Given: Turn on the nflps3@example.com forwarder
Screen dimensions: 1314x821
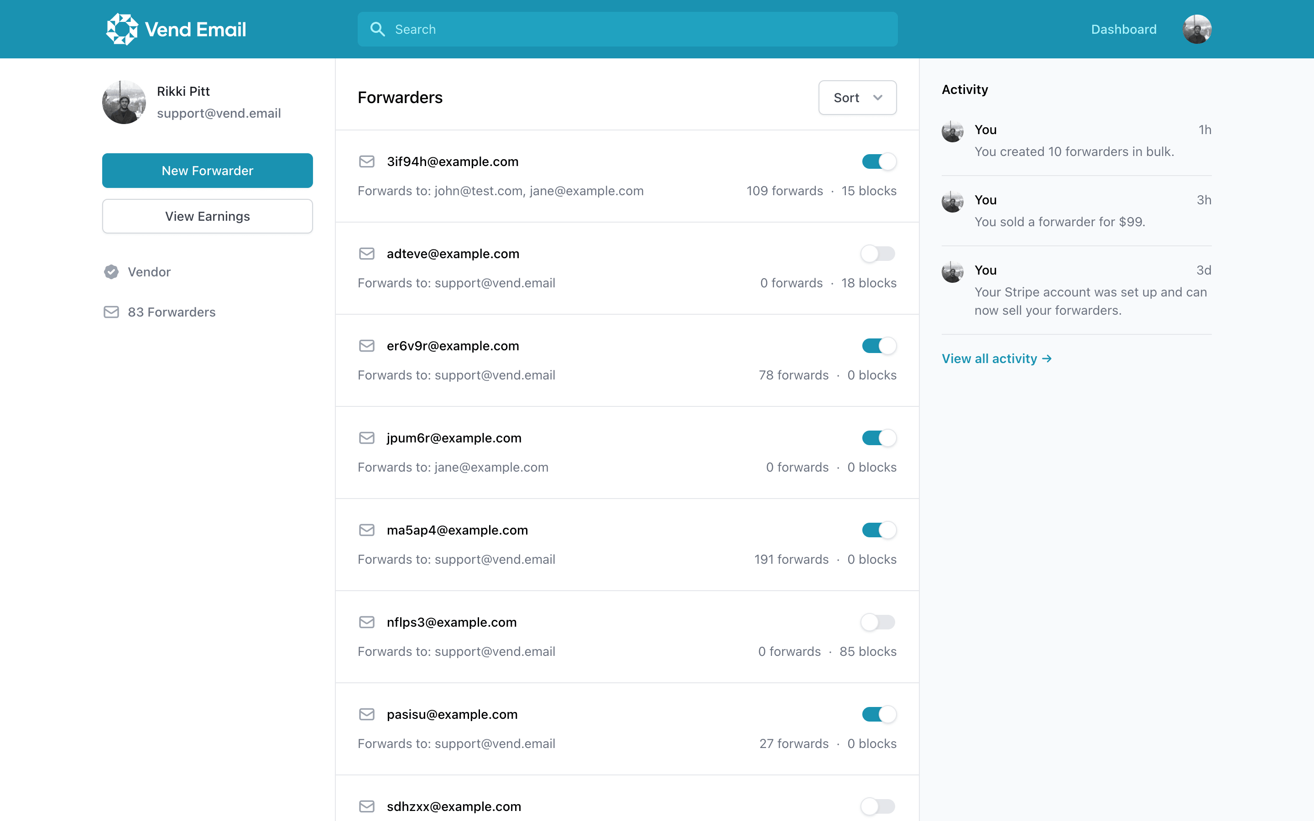Looking at the screenshot, I should coord(877,622).
